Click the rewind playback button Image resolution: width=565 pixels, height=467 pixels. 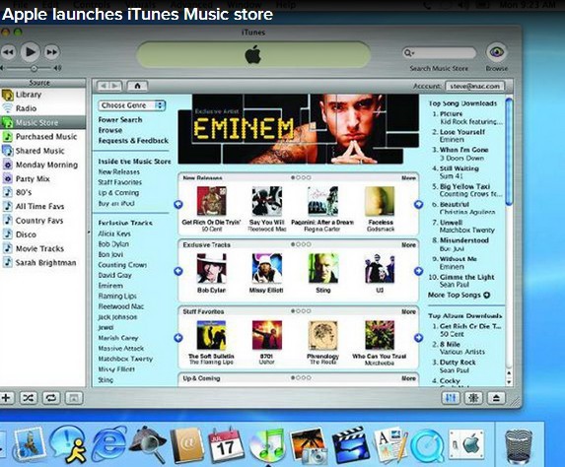(8, 52)
